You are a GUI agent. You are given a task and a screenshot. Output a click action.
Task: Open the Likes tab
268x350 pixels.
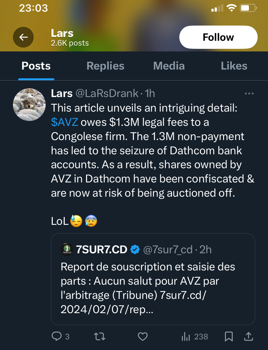[x=234, y=66]
